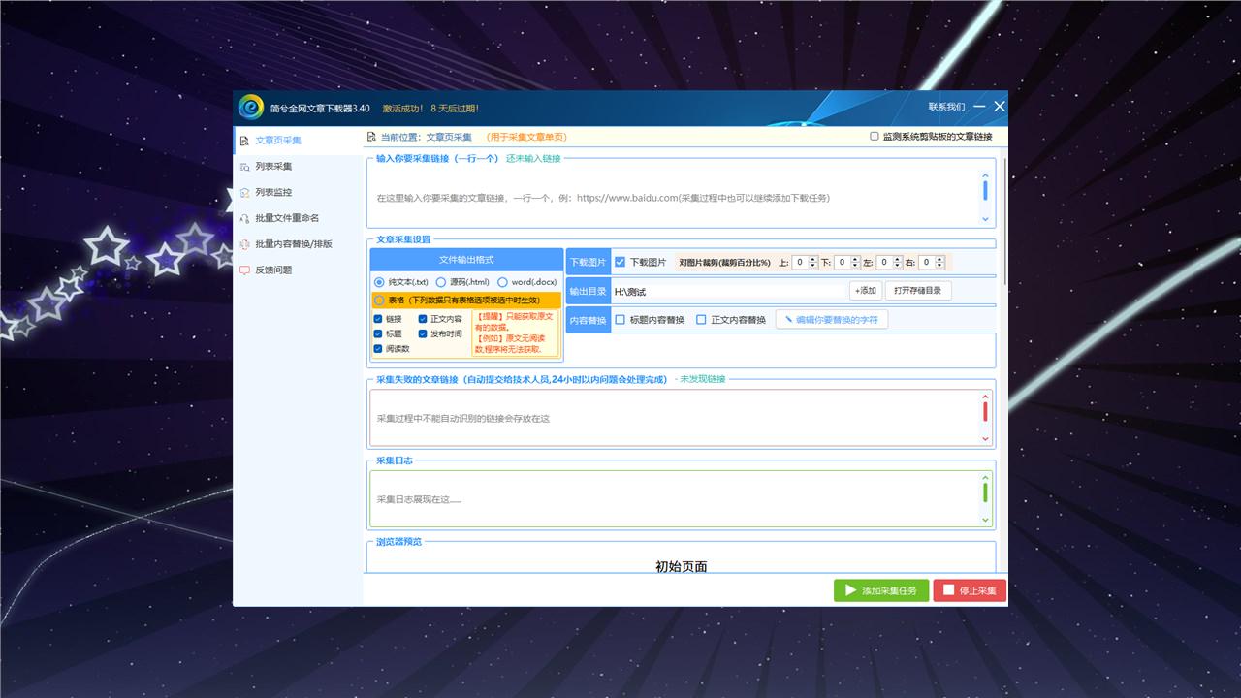Click the app logo in title bar

pos(251,107)
